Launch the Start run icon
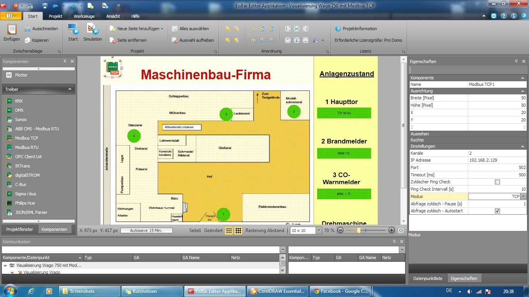The width and height of the screenshot is (529, 297). (73, 29)
